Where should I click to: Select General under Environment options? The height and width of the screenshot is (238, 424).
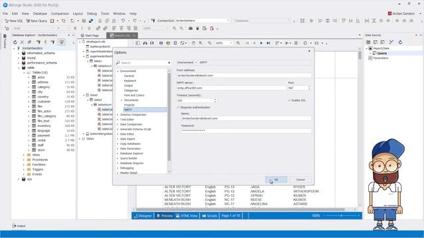(129, 76)
